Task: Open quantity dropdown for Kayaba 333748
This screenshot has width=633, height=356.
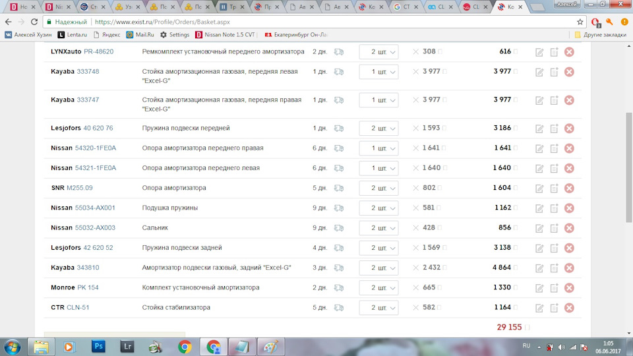Action: (378, 72)
